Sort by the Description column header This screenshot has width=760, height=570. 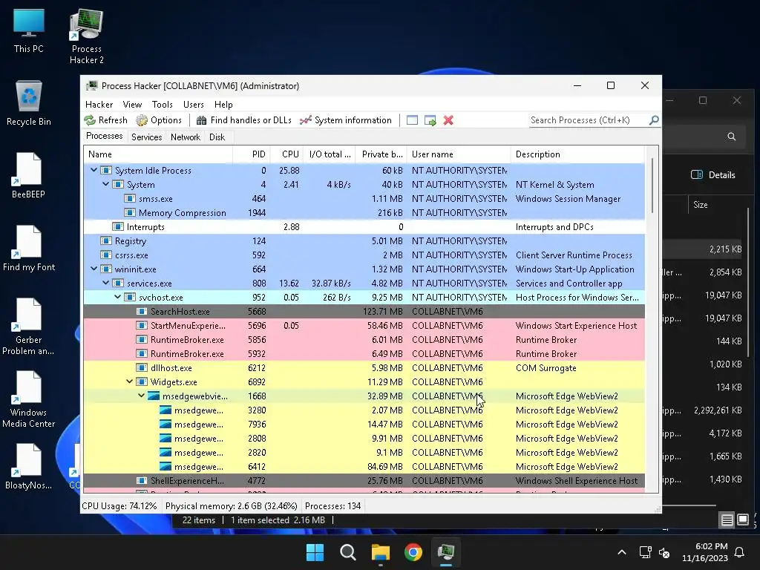[x=577, y=154]
